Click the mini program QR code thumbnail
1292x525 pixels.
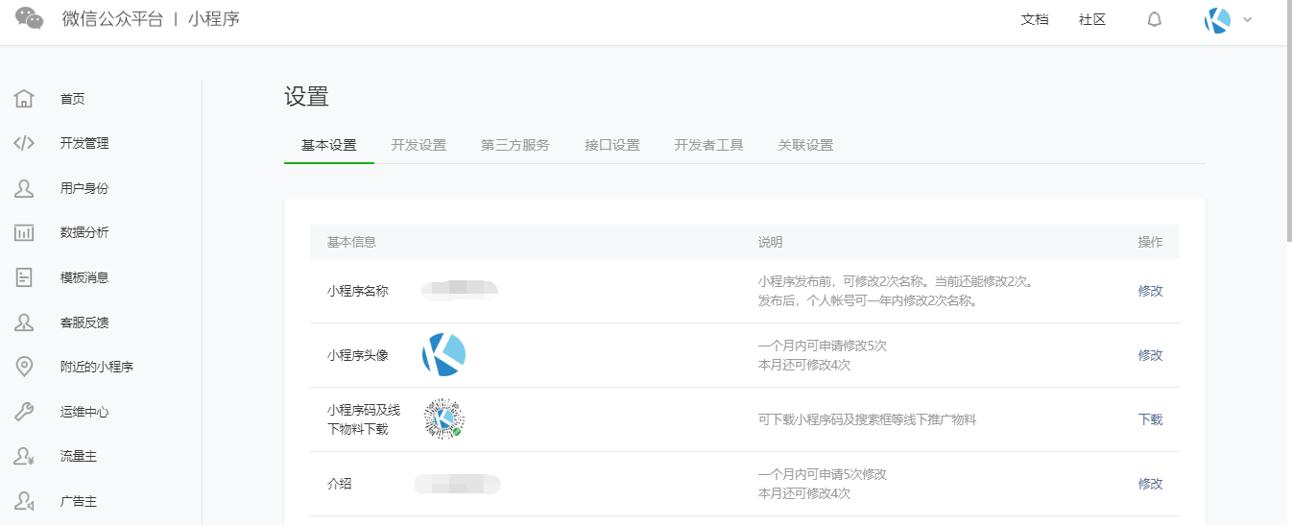click(x=443, y=419)
